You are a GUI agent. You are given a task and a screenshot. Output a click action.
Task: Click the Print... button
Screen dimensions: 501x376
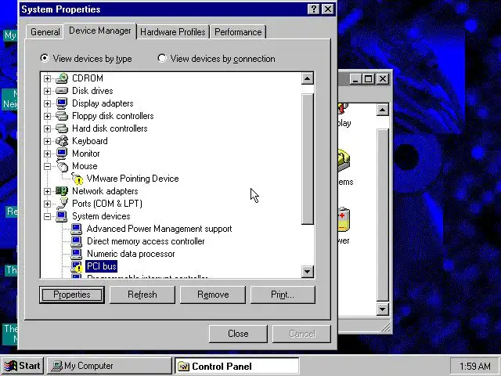pos(283,295)
